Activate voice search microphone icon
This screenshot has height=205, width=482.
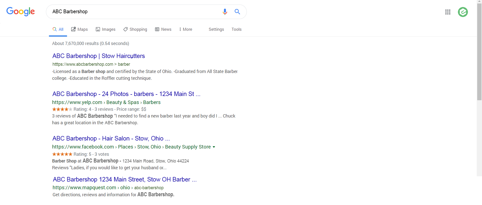225,12
